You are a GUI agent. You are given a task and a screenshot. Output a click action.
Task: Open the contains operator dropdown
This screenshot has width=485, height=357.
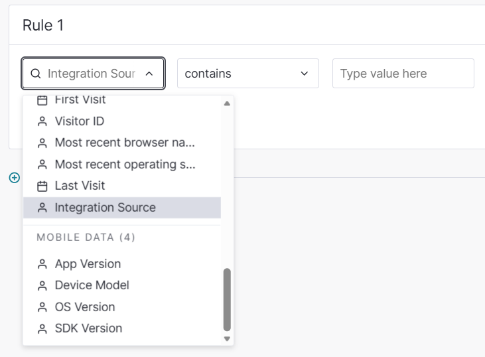coord(247,73)
